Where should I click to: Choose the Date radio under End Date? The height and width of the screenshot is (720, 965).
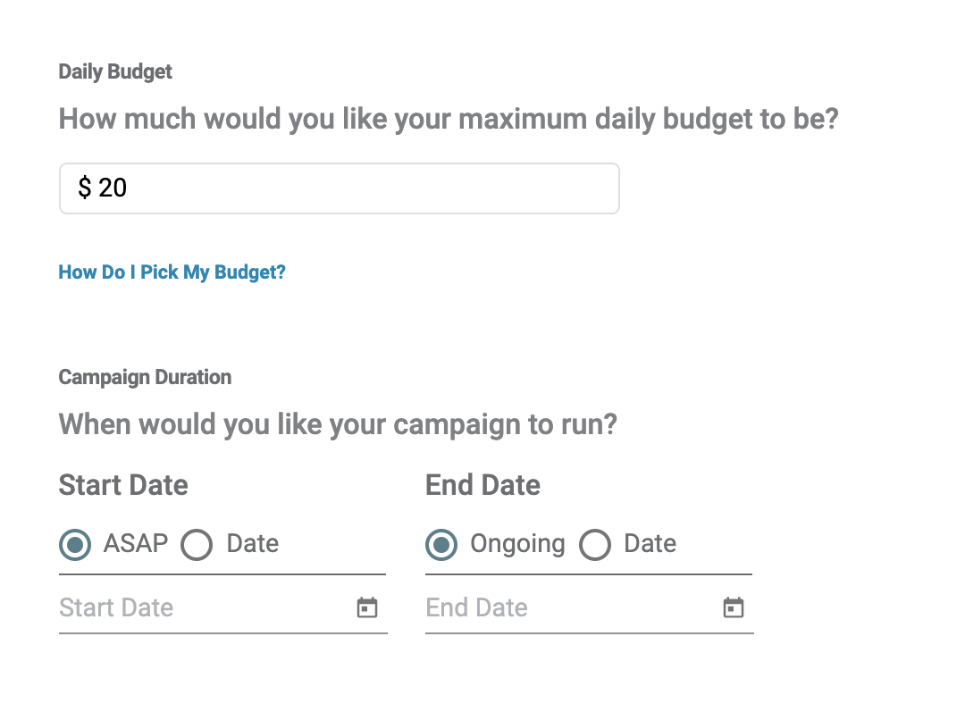click(x=594, y=545)
